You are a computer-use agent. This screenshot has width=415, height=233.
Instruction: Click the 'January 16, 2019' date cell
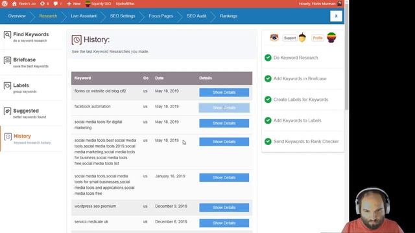(170, 176)
